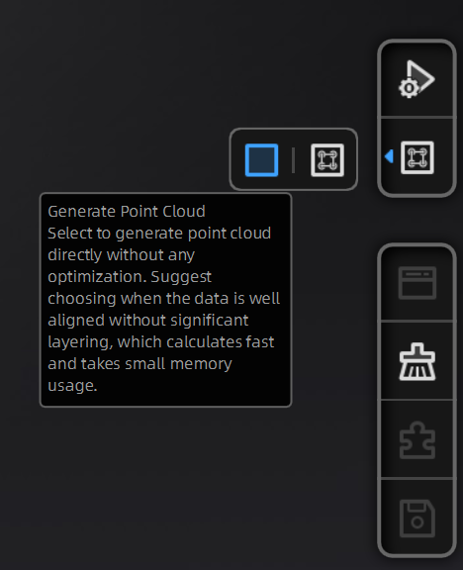Toggle the blue-highlighted point cloud mode

point(261,160)
